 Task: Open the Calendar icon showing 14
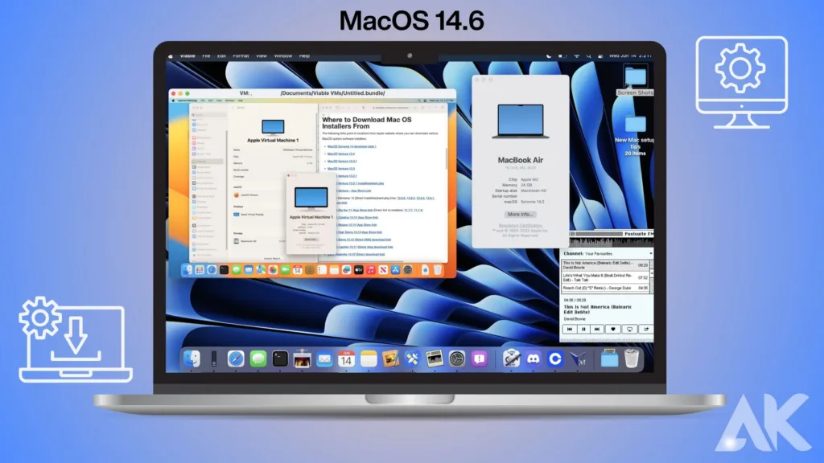[x=346, y=359]
